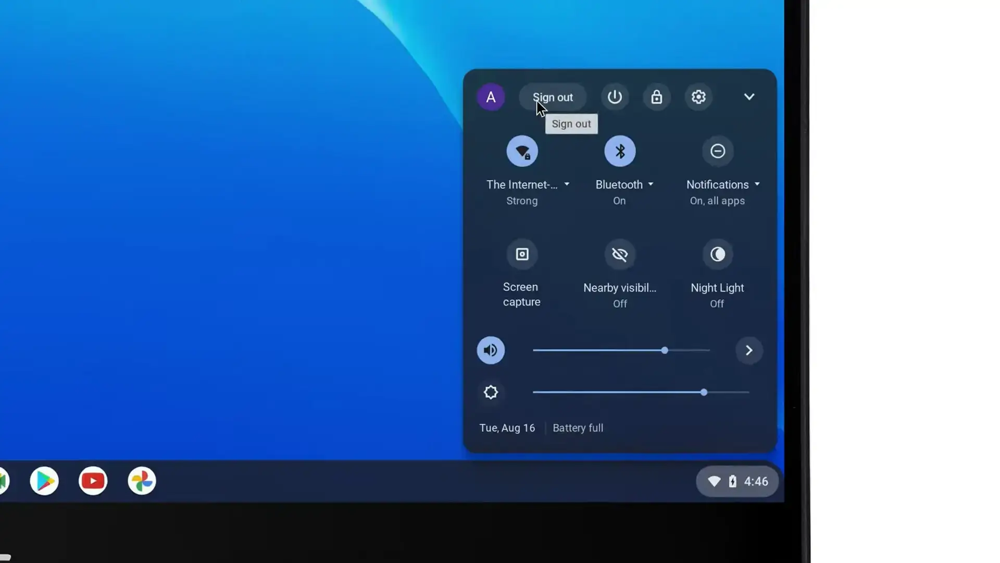Toggle Wi-Fi network icon
Screen dimensions: 1000x563
coord(522,151)
